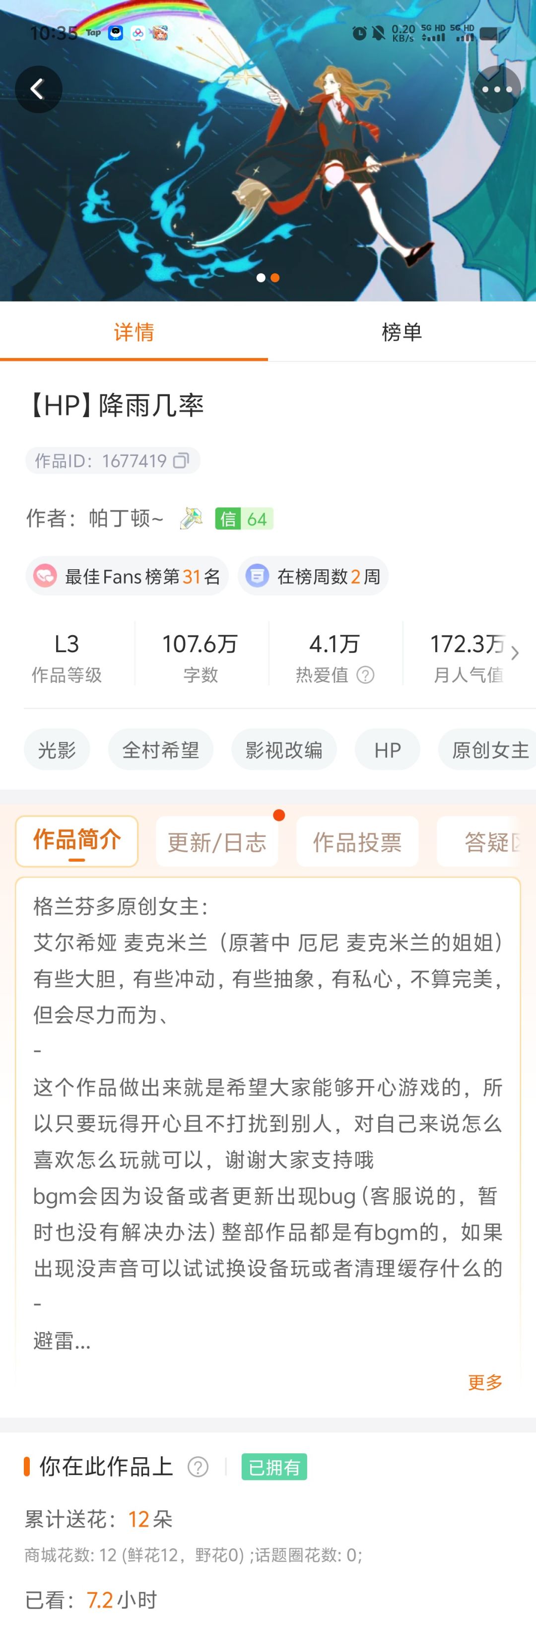
Task: Expand stats with the right chevron arrow
Action: click(x=515, y=653)
